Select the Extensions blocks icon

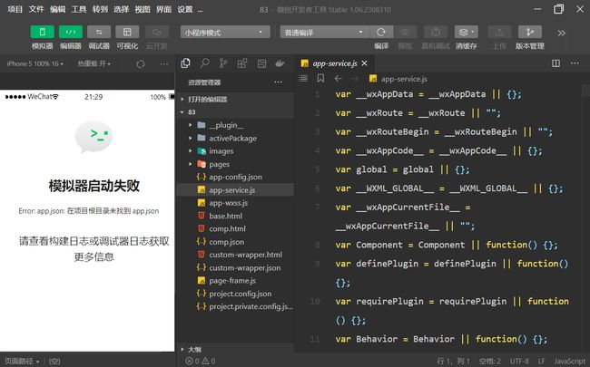point(242,63)
